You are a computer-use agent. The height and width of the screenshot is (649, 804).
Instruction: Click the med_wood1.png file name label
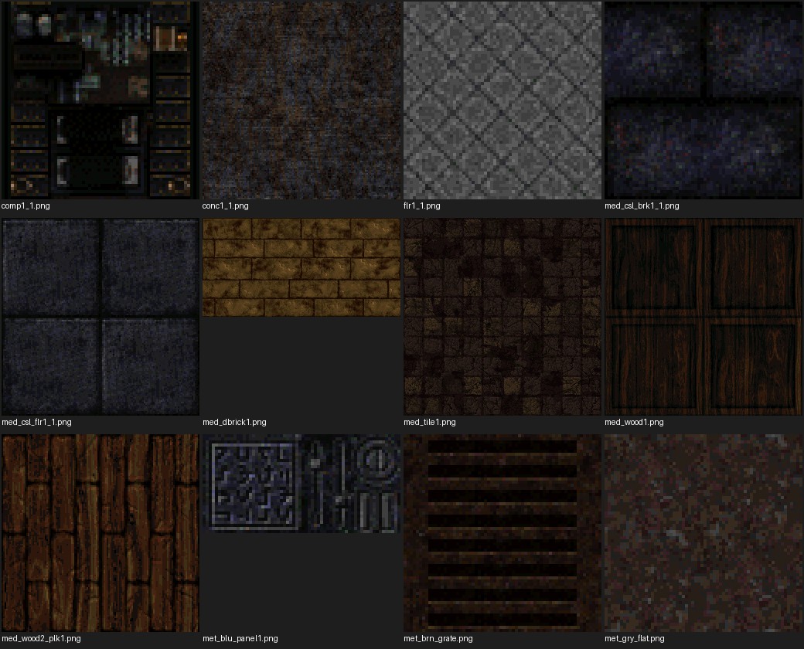tap(634, 422)
